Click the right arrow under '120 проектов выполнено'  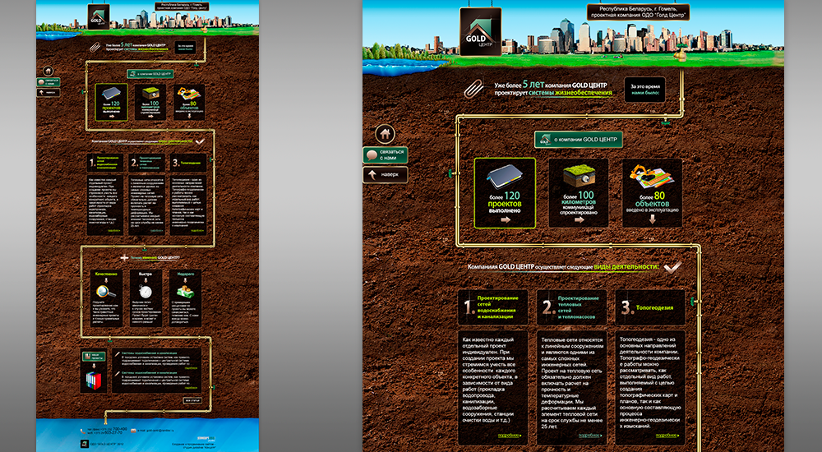[x=506, y=219]
